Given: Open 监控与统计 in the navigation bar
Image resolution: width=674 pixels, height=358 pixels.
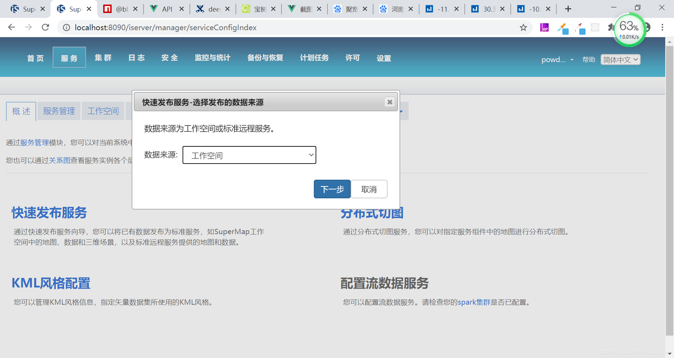Looking at the screenshot, I should (212, 58).
